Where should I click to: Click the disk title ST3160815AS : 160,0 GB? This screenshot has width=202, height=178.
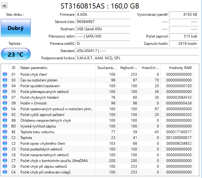pos(100,6)
